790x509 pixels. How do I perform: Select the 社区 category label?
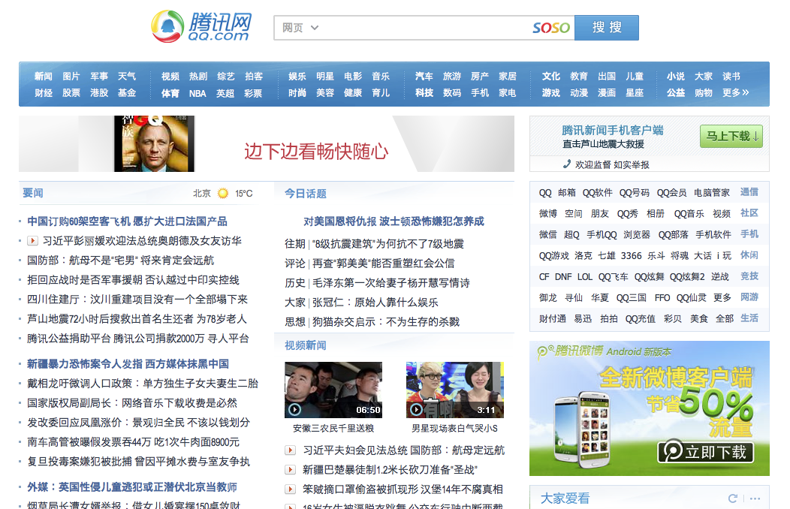click(749, 213)
